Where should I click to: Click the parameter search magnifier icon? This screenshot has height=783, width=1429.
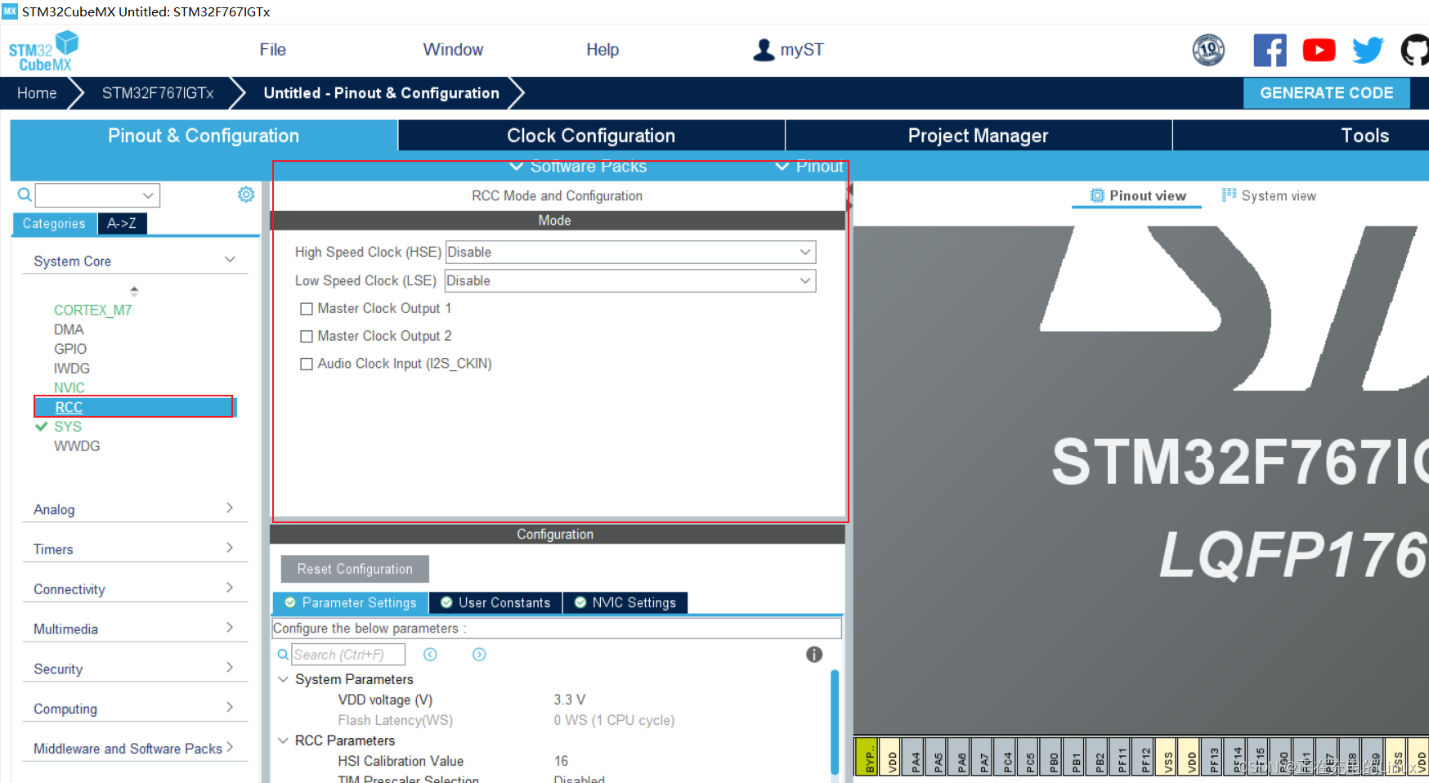283,654
